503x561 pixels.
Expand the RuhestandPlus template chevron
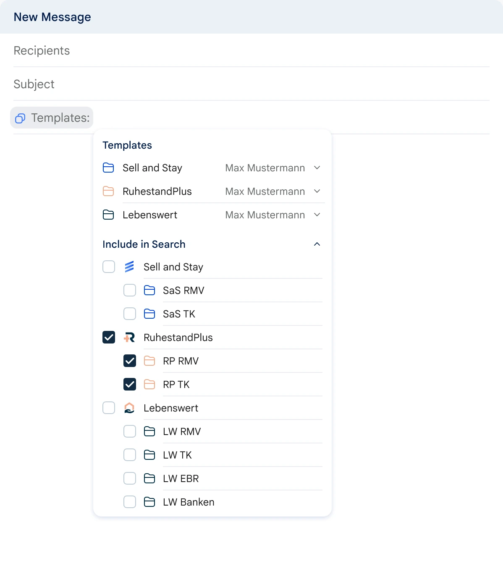(x=317, y=191)
